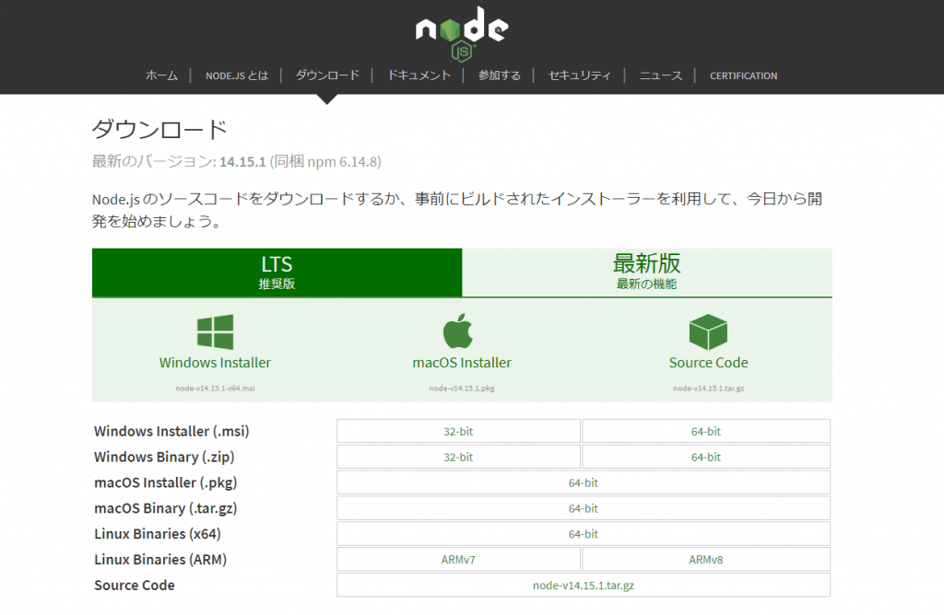
Task: Go to NODE.JS とは page
Action: point(237,75)
